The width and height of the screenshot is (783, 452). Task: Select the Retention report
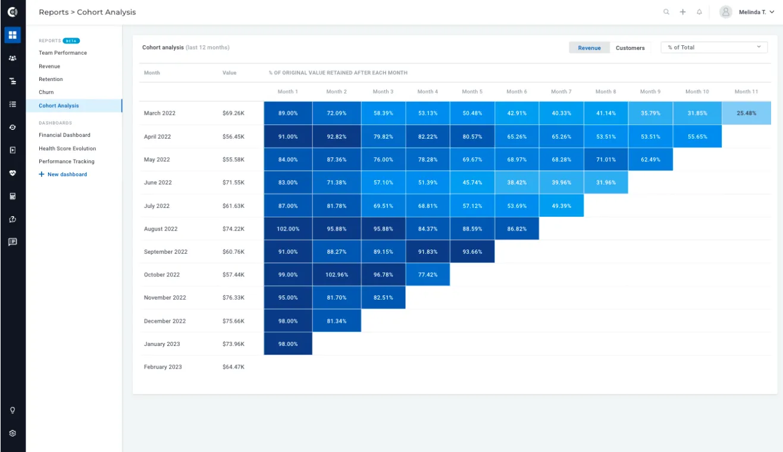click(x=51, y=79)
